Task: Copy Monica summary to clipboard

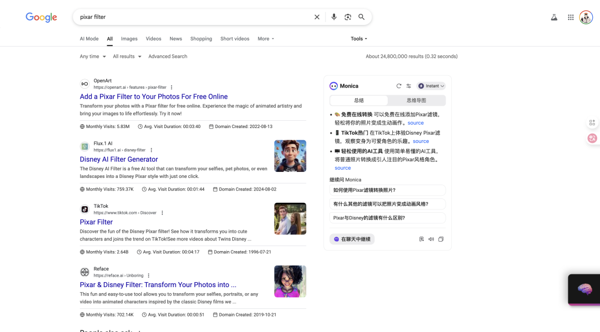Action: [x=441, y=239]
